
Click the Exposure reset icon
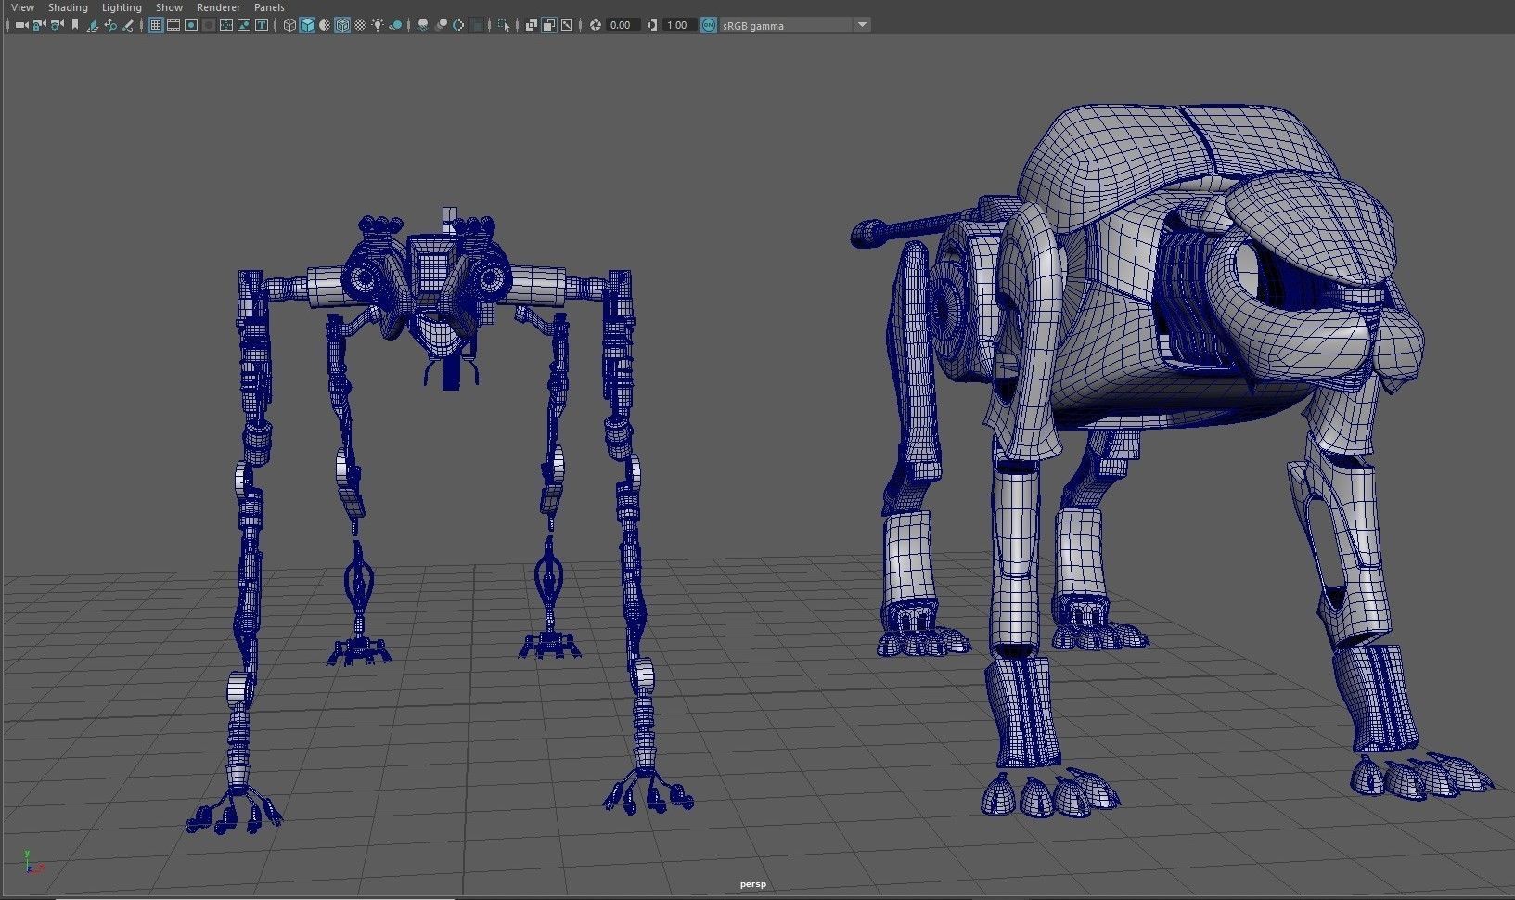point(596,25)
